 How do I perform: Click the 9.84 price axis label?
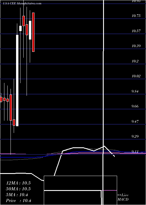click(135, 91)
